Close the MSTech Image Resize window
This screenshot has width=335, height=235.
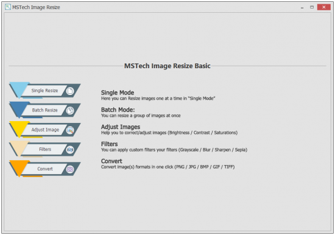pos(324,7)
